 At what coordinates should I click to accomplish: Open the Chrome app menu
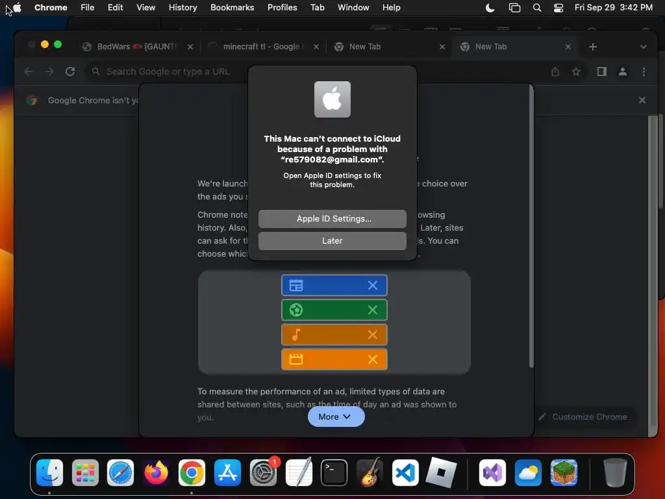click(x=51, y=7)
